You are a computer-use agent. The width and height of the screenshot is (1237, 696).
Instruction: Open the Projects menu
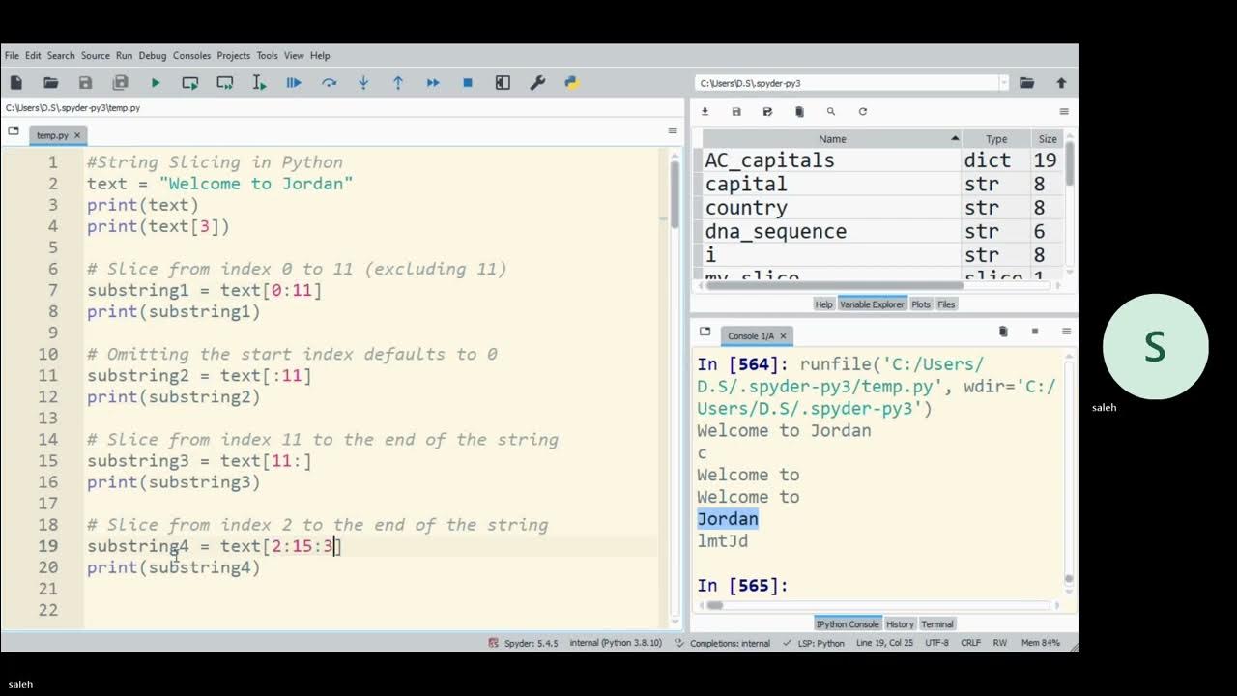(233, 56)
